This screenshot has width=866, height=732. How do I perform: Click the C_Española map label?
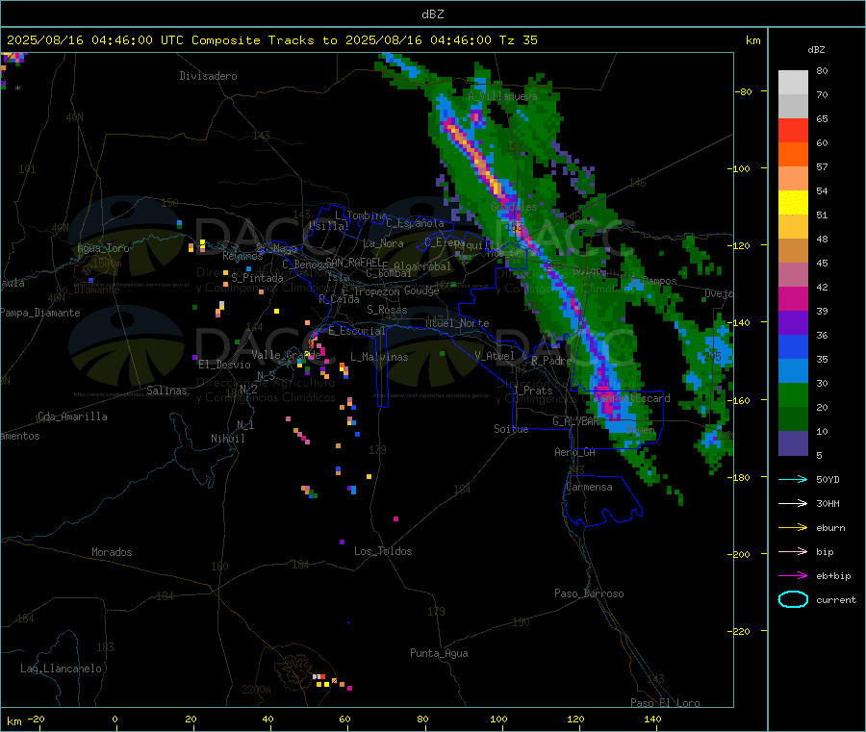(x=415, y=223)
